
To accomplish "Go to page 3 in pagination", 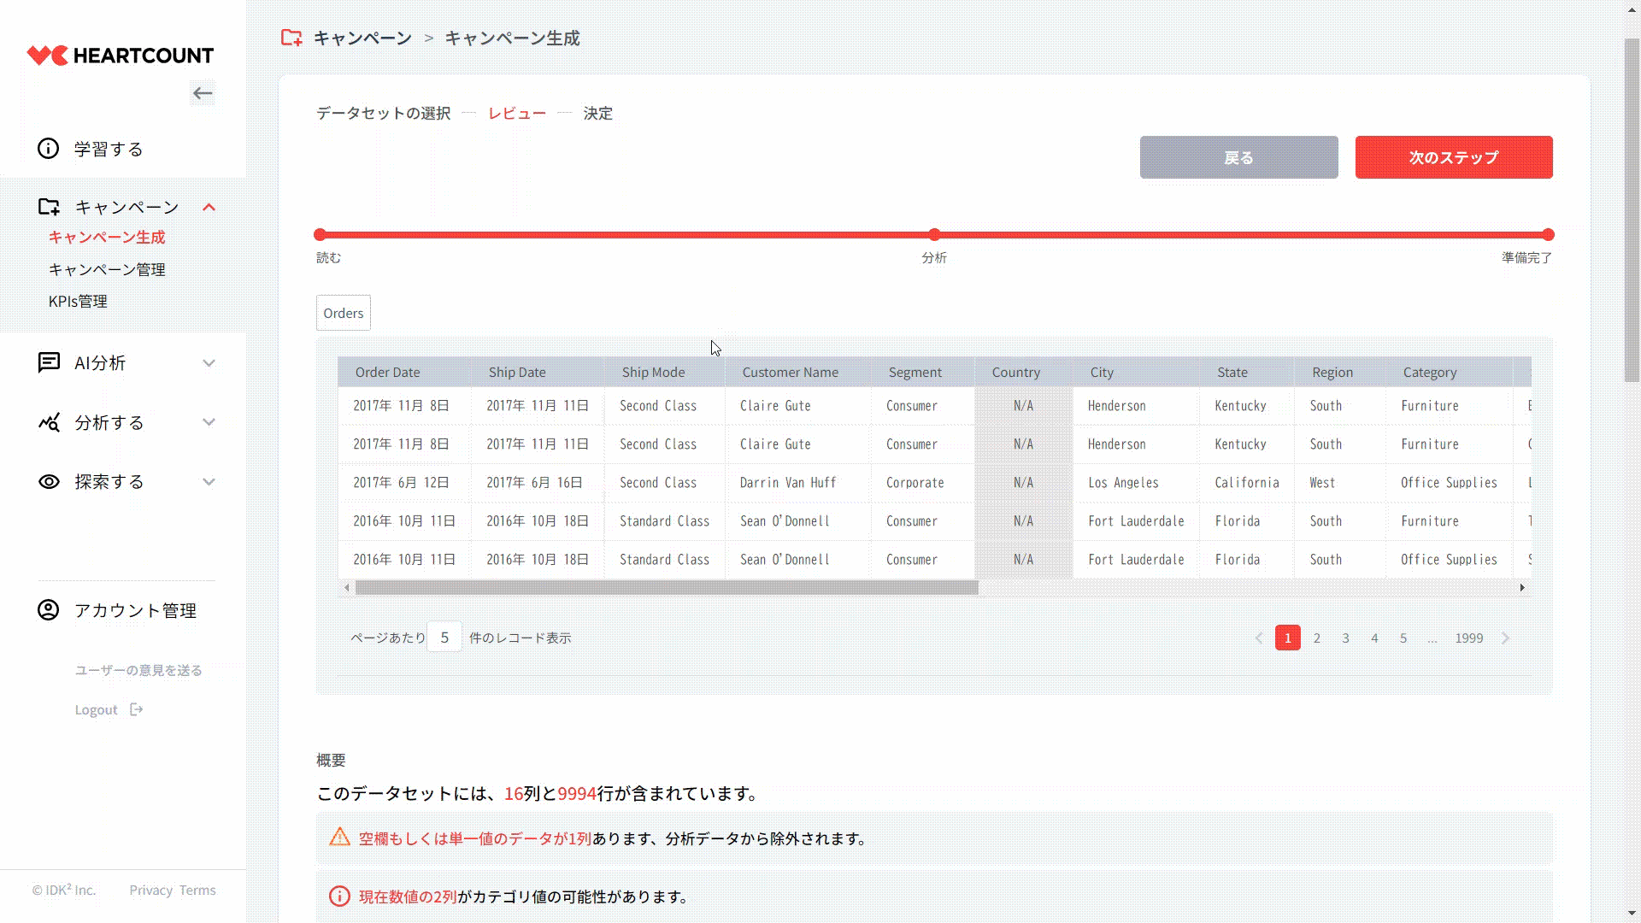I will pos(1345,638).
